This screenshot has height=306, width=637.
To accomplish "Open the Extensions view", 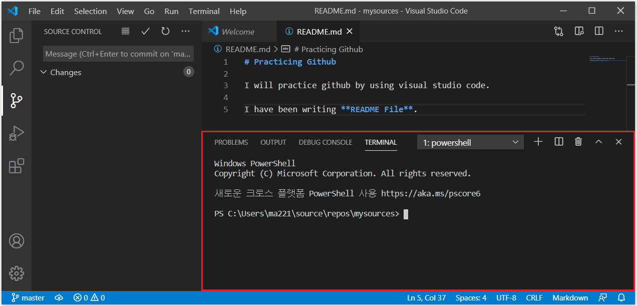I will click(x=17, y=166).
